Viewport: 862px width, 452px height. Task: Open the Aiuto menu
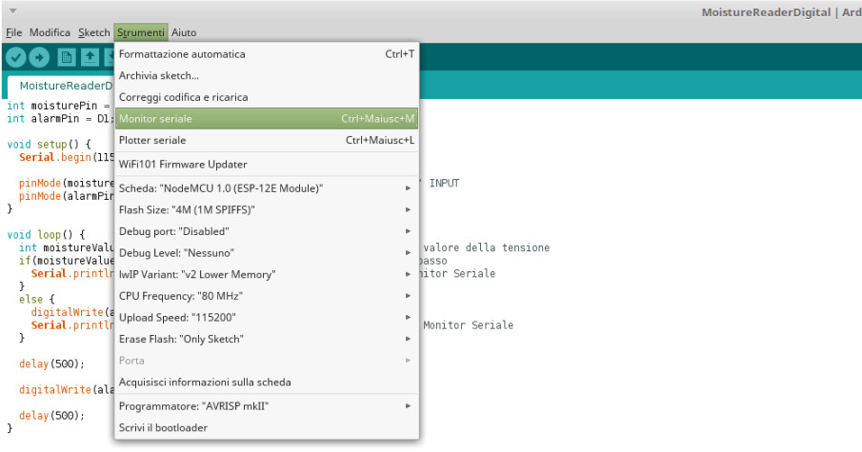184,32
